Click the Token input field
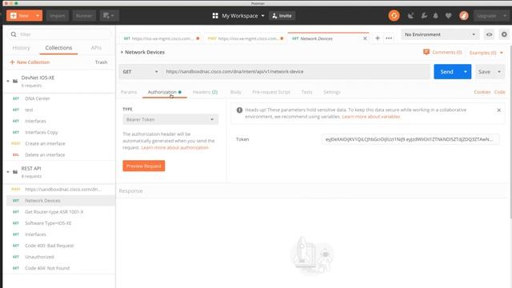This screenshot has height=288, width=512. (410, 139)
